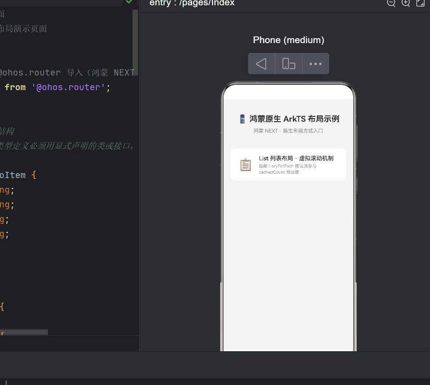Zoom in the previewer with plus magnifier
The image size is (430, 385).
406,3
